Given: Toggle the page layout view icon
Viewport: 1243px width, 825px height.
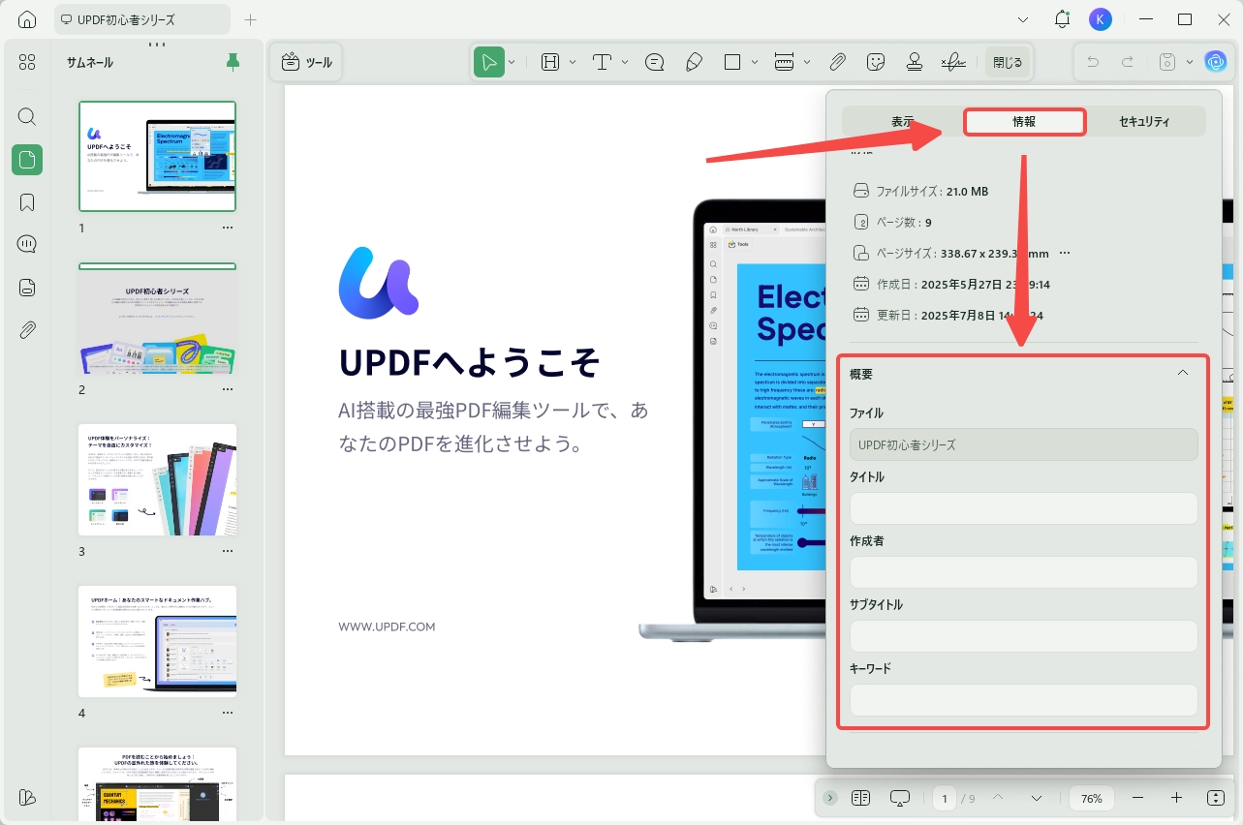Looking at the screenshot, I should (x=860, y=798).
